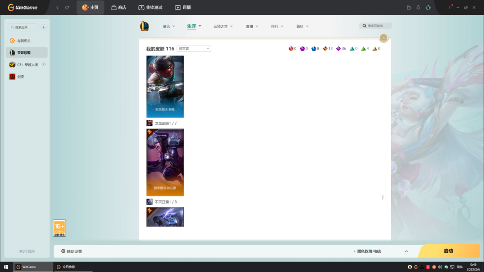Refresh the page with the reload icon
Screen dimensions: 484x272
point(67,8)
